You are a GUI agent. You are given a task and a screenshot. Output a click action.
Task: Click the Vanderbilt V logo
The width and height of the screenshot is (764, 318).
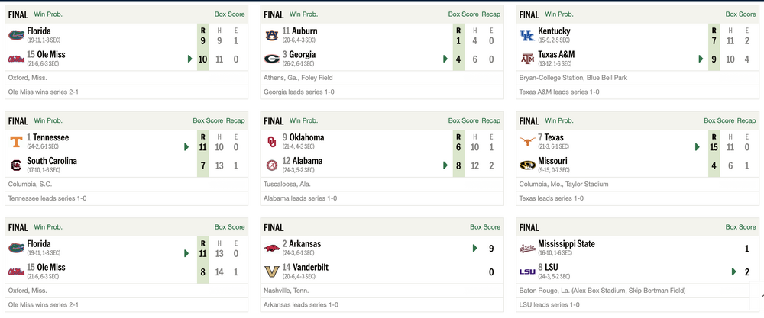coord(271,271)
